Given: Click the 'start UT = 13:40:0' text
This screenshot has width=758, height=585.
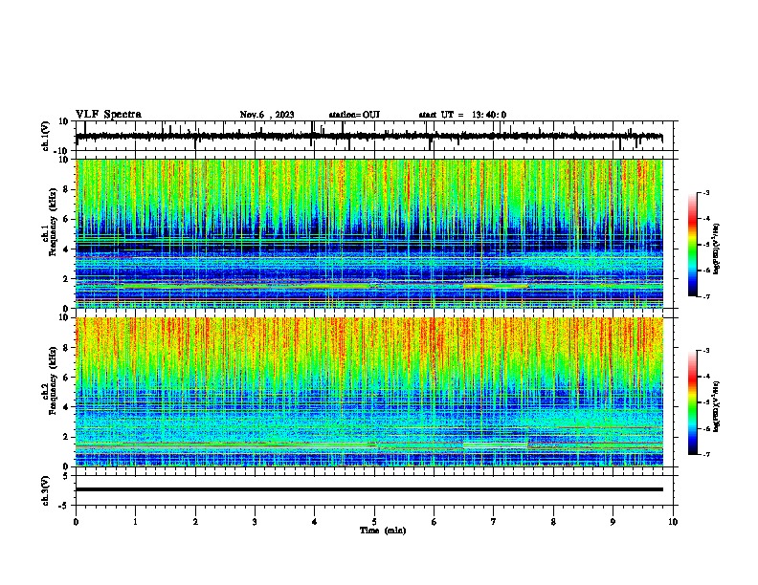Looking at the screenshot, I should [x=462, y=115].
